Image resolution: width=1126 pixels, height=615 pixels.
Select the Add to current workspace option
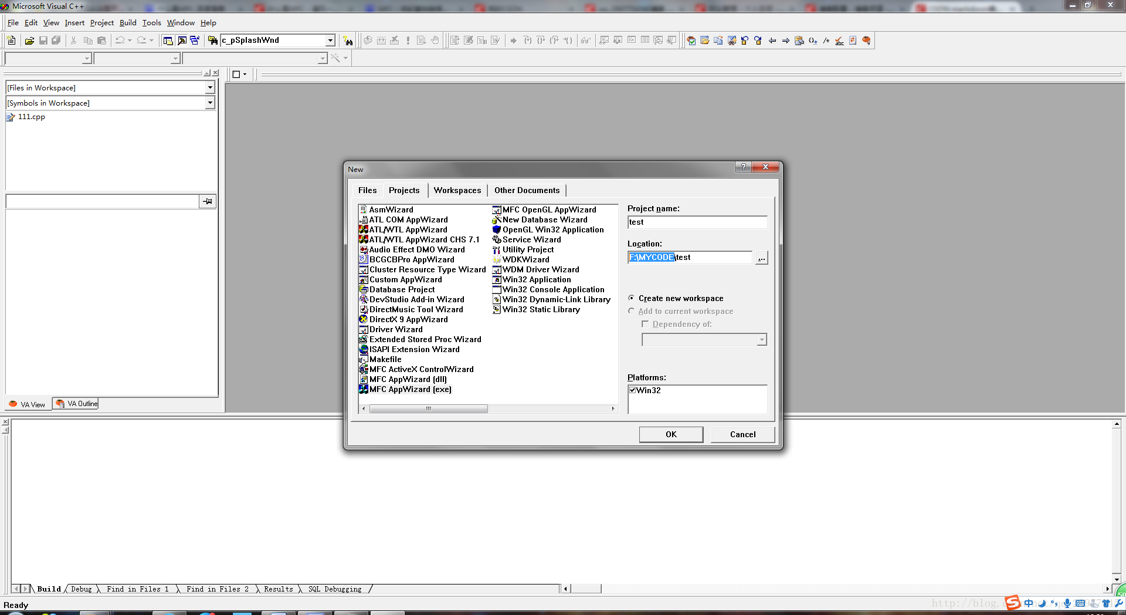(632, 311)
